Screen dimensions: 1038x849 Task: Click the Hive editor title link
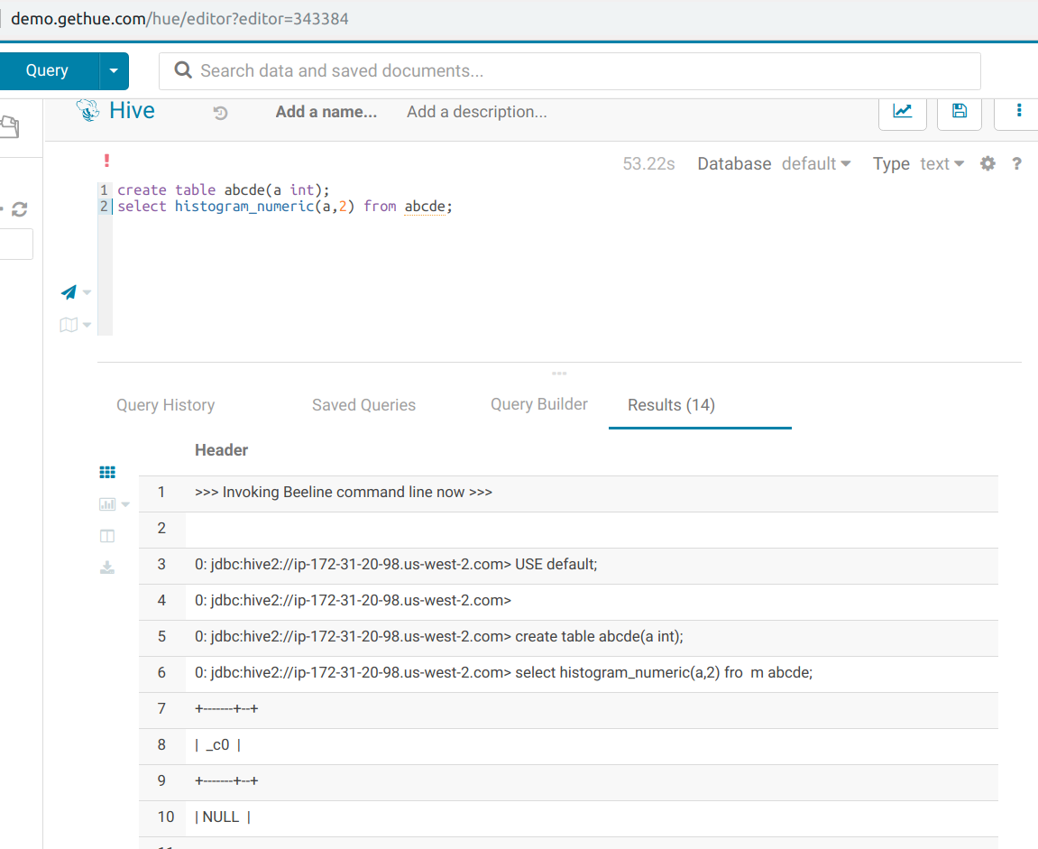[x=132, y=111]
